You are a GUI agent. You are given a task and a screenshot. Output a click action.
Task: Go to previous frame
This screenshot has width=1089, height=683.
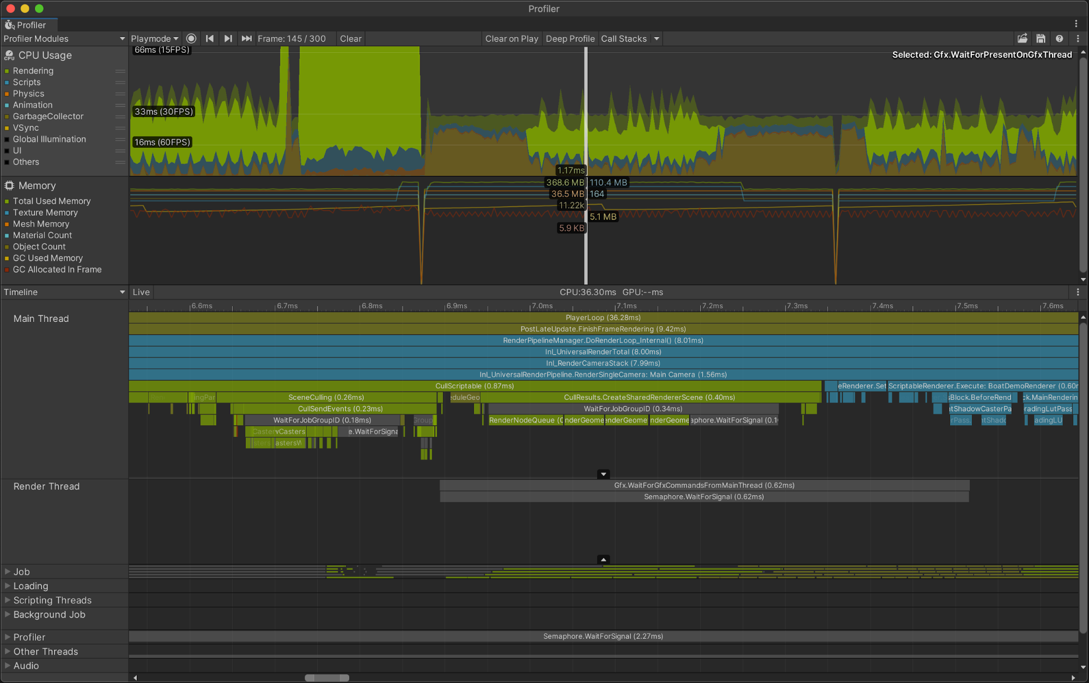pyautogui.click(x=210, y=39)
